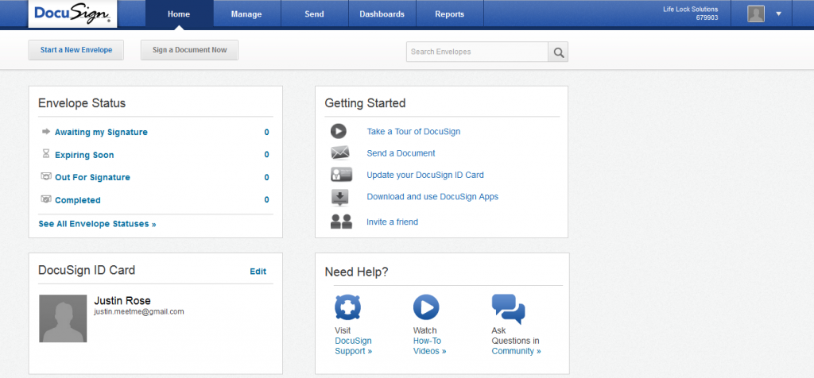Image resolution: width=814 pixels, height=378 pixels.
Task: Open Expiring Soon link
Action: [x=84, y=155]
